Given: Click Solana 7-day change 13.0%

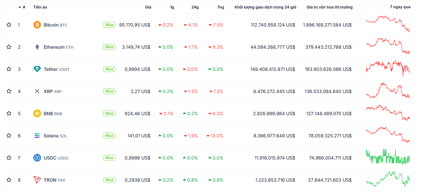Looking at the screenshot, I should [215, 136].
